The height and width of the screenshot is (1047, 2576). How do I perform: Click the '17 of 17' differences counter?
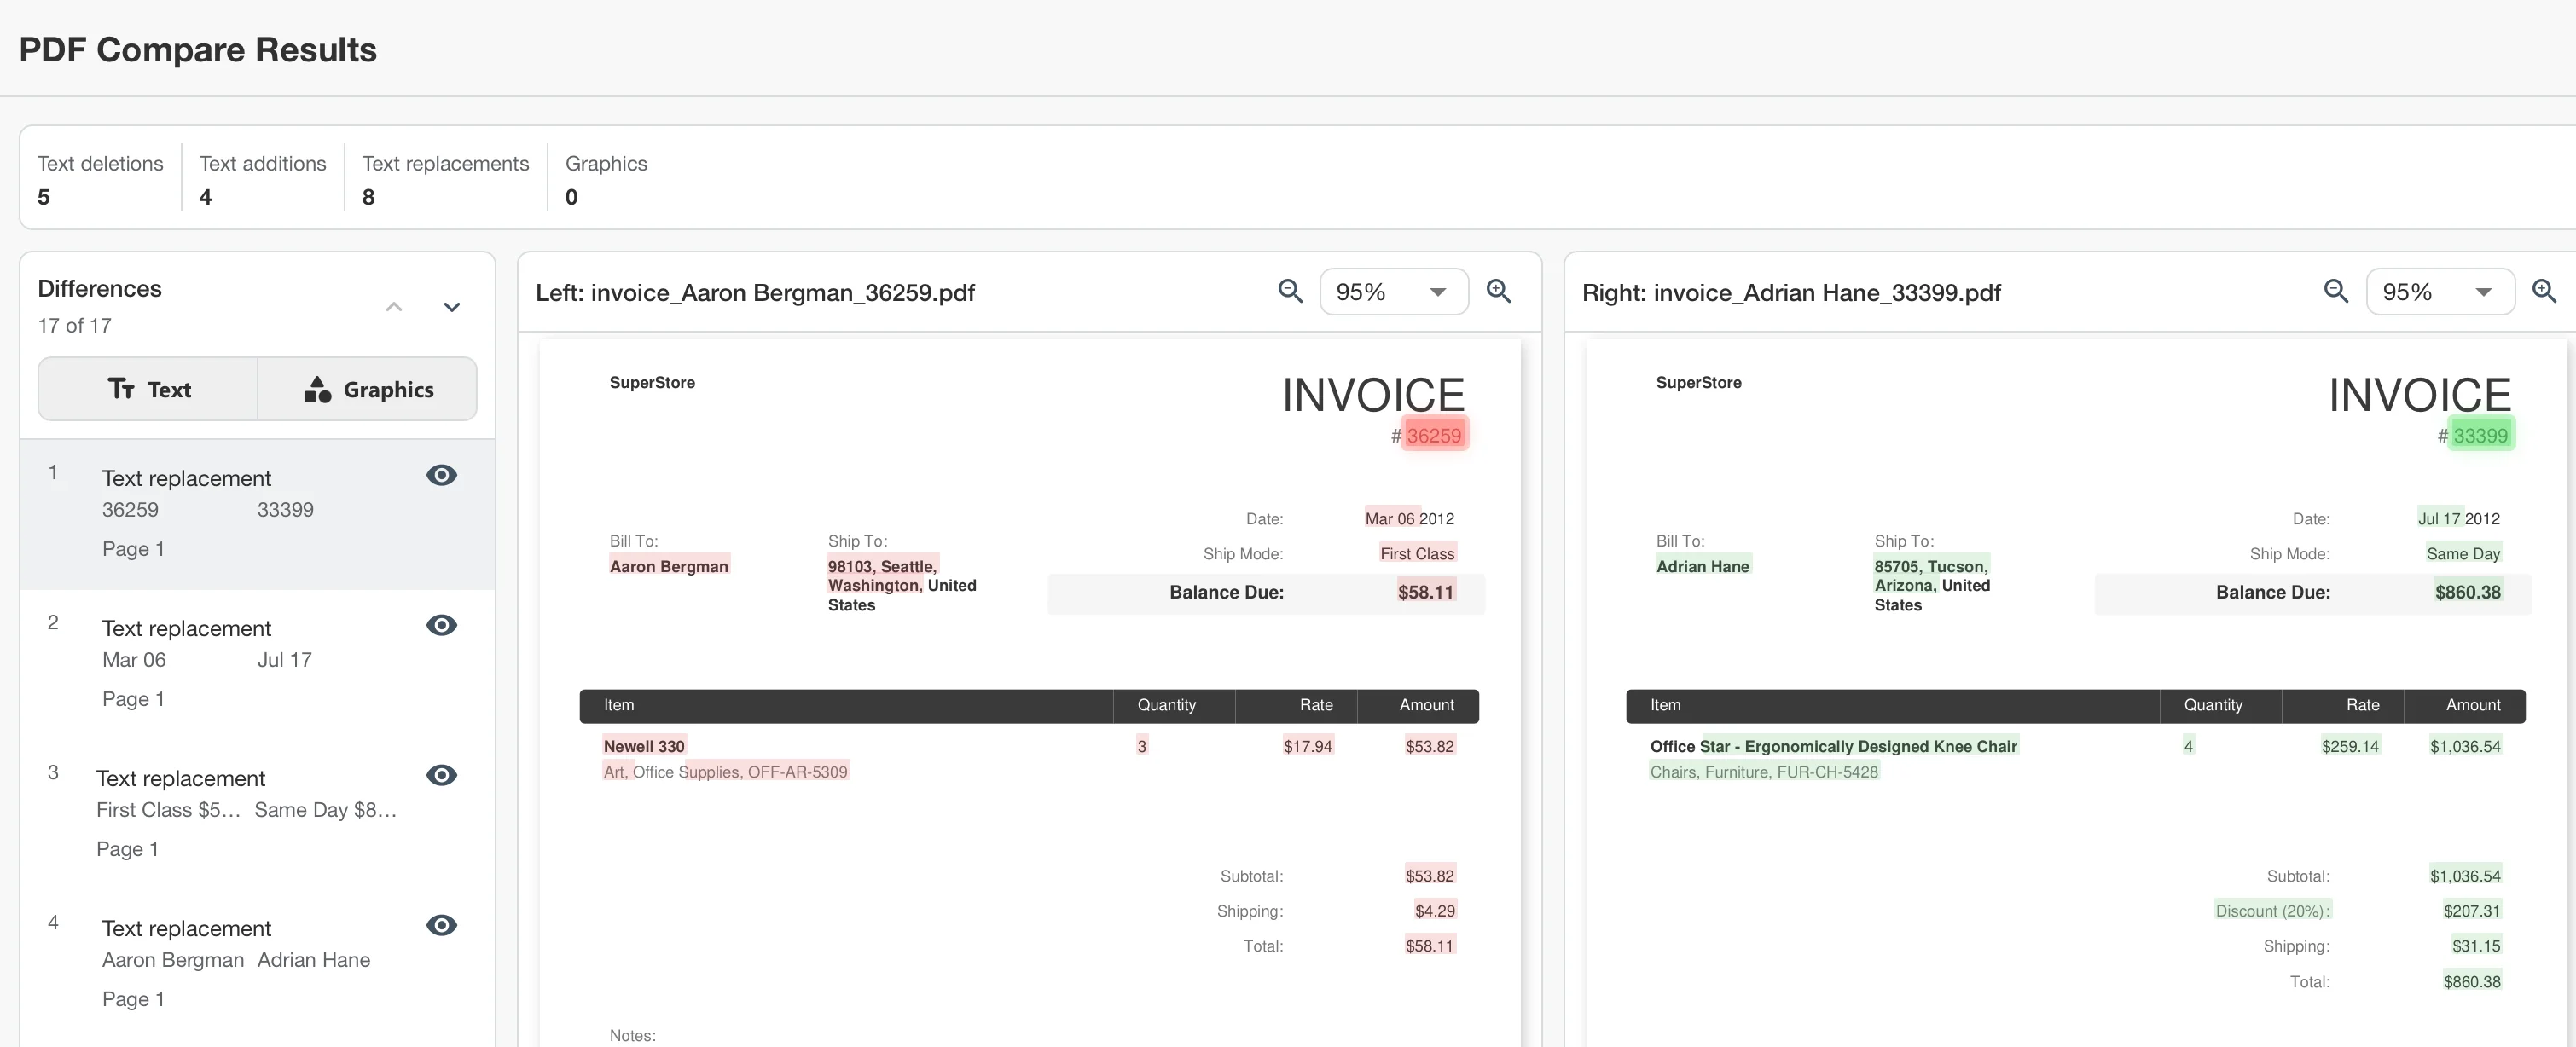[x=74, y=325]
